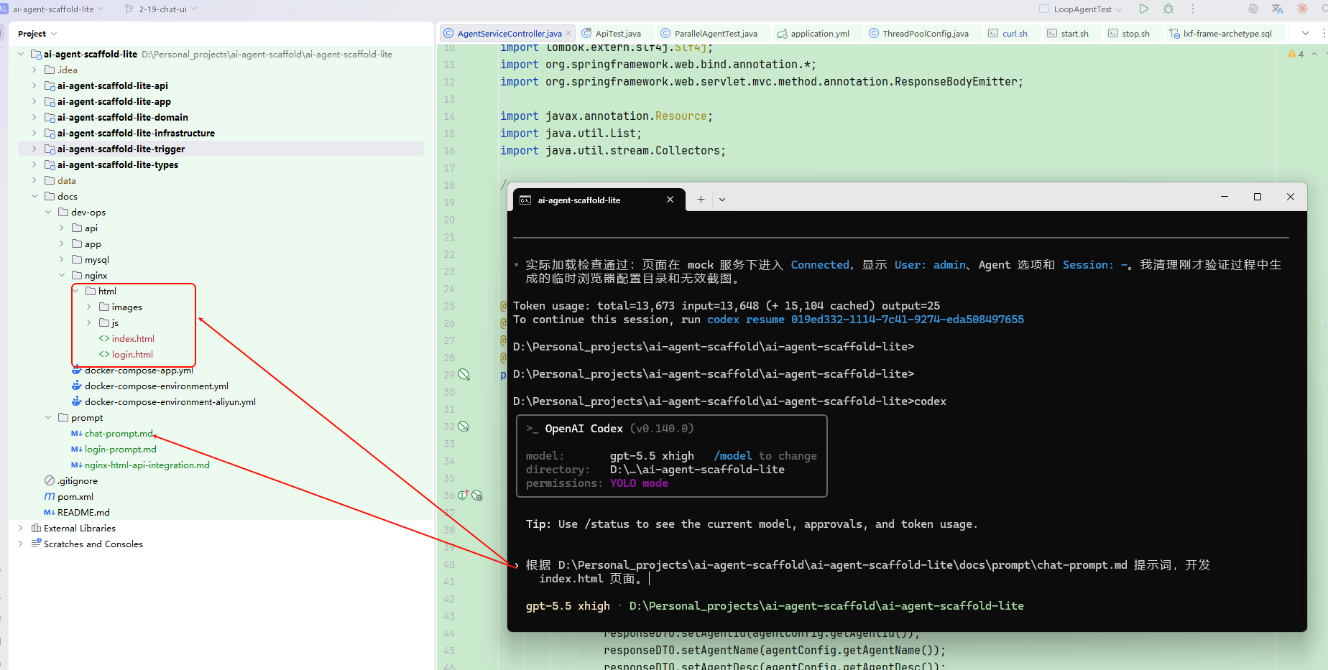Click the translate icon in top toolbar
Screen dimensions: 1328x670
point(1277,9)
